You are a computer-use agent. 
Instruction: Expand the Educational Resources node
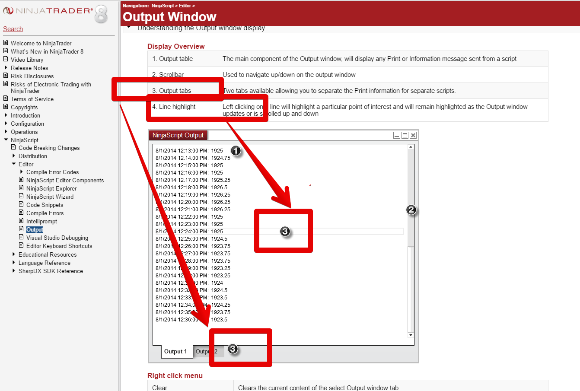13,254
